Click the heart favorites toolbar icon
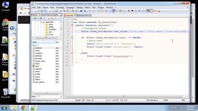Image resolution: width=198 pixels, height=111 pixels. coord(155,11)
